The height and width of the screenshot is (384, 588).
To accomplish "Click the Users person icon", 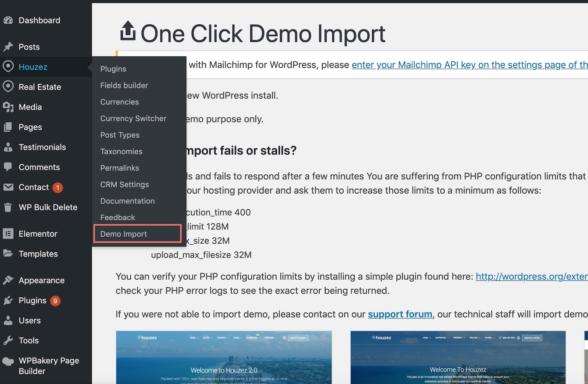I will (x=8, y=320).
